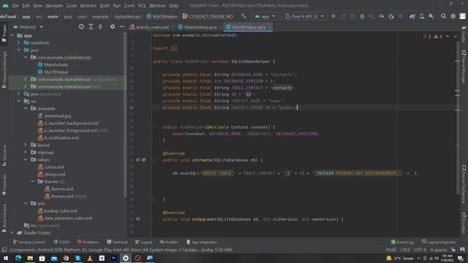
Task: Open the Profiler tool window
Action: (x=169, y=242)
